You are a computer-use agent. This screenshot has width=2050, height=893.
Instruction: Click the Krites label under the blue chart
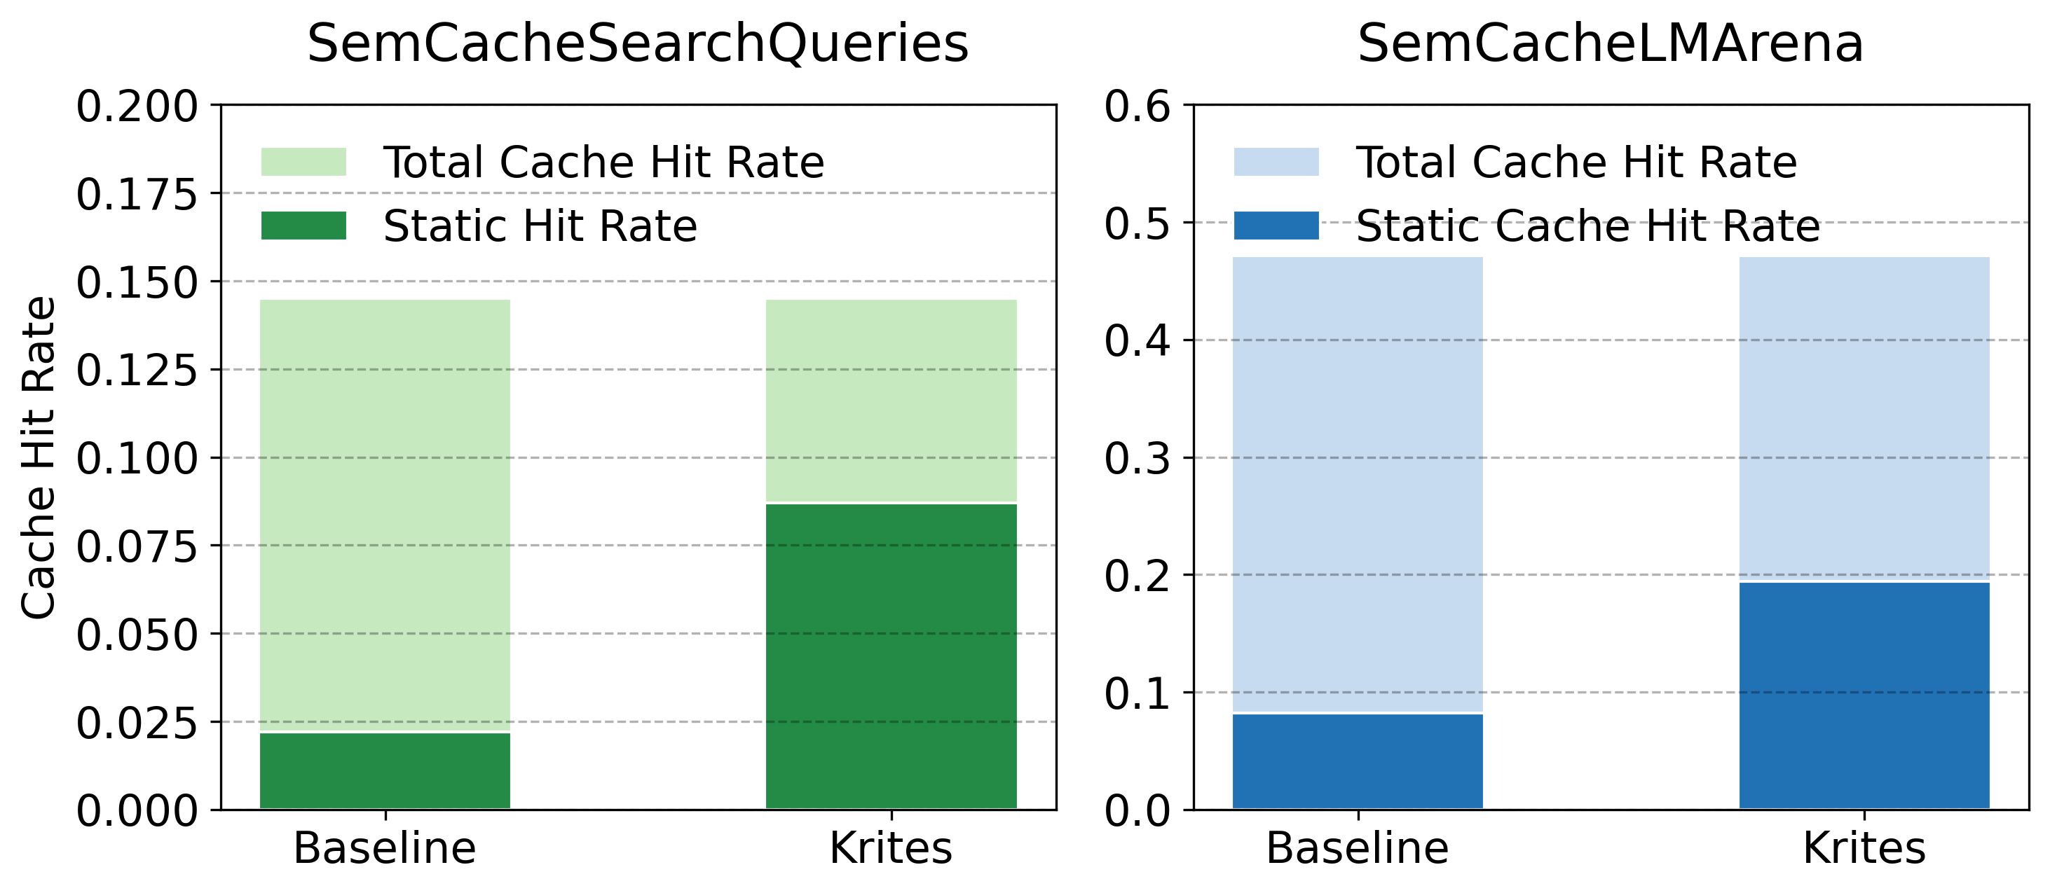(1864, 848)
